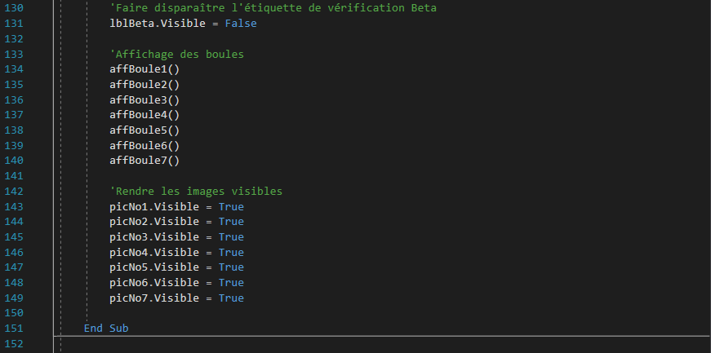
Task: Click the 'Rendre les images visibles comment
Action: 196,192
